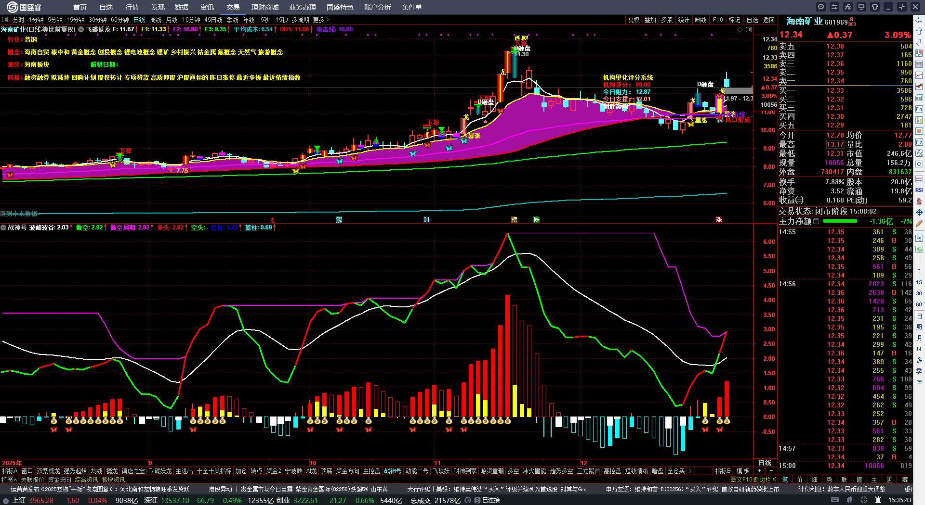Open the 交易 menu

233,7
